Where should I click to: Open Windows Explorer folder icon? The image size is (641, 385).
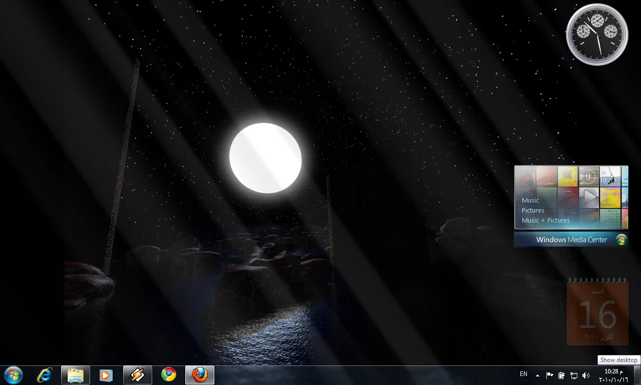[76, 375]
